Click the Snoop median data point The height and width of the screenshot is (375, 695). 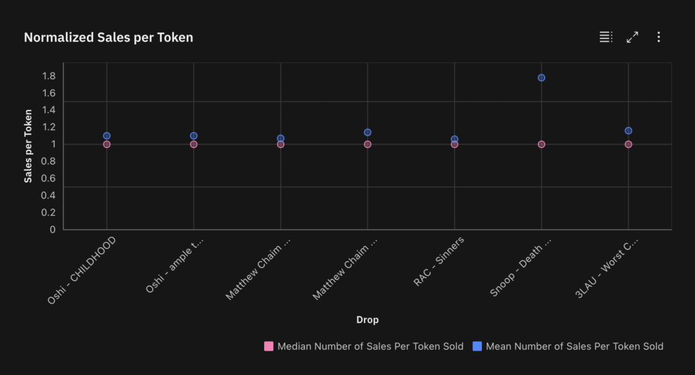coord(542,144)
